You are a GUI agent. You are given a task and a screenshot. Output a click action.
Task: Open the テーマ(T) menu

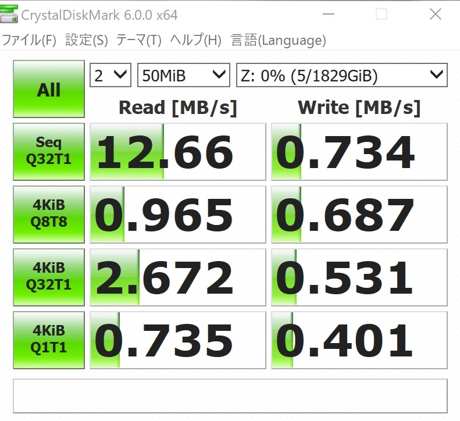pos(139,40)
